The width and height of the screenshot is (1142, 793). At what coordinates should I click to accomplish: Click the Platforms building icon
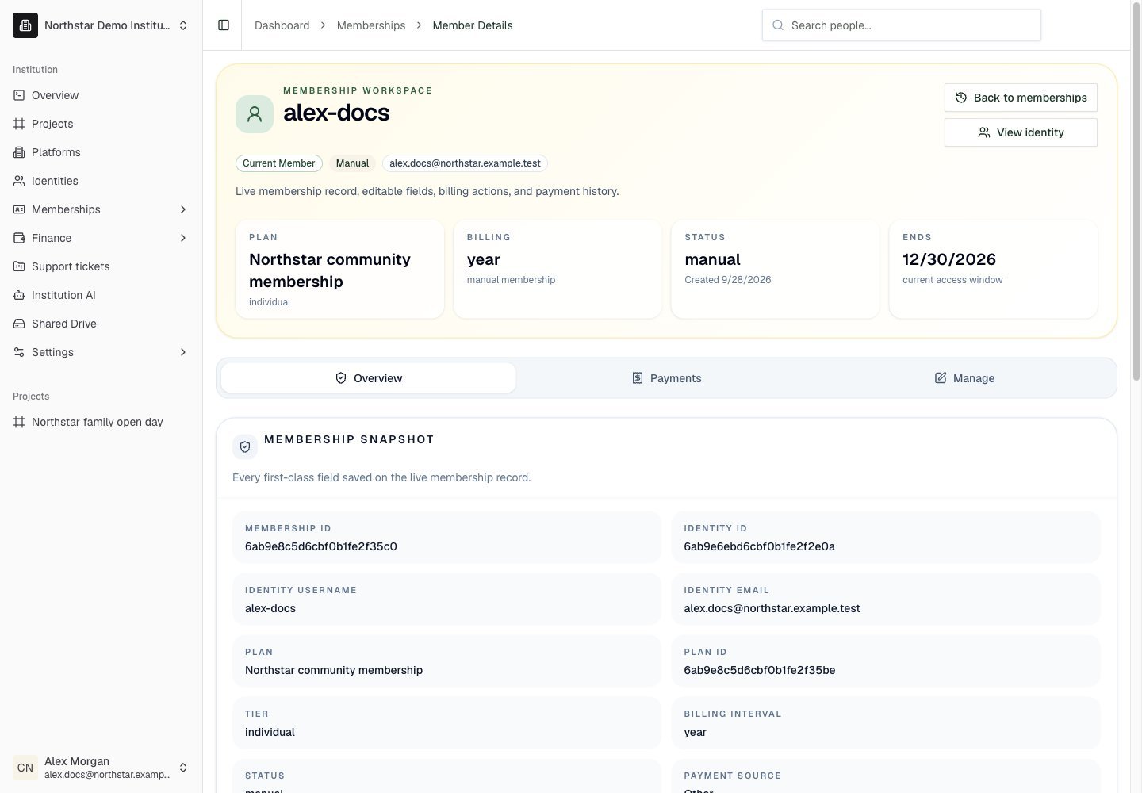pyautogui.click(x=19, y=152)
